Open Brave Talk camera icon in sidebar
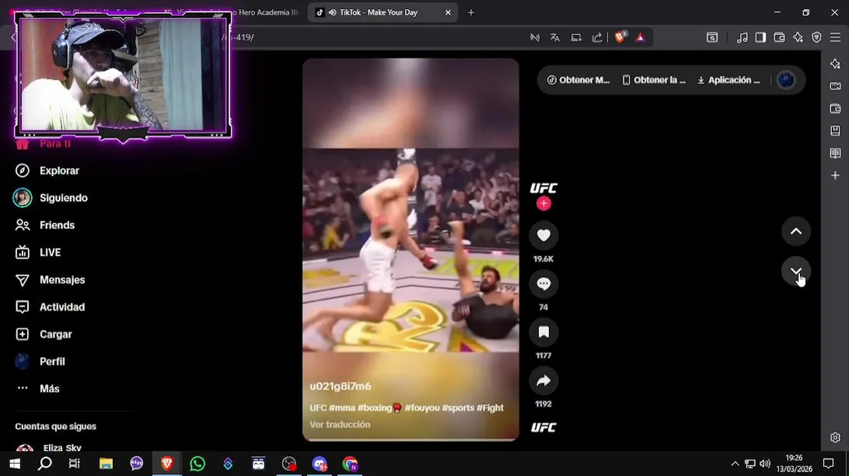849x476 pixels. [835, 86]
